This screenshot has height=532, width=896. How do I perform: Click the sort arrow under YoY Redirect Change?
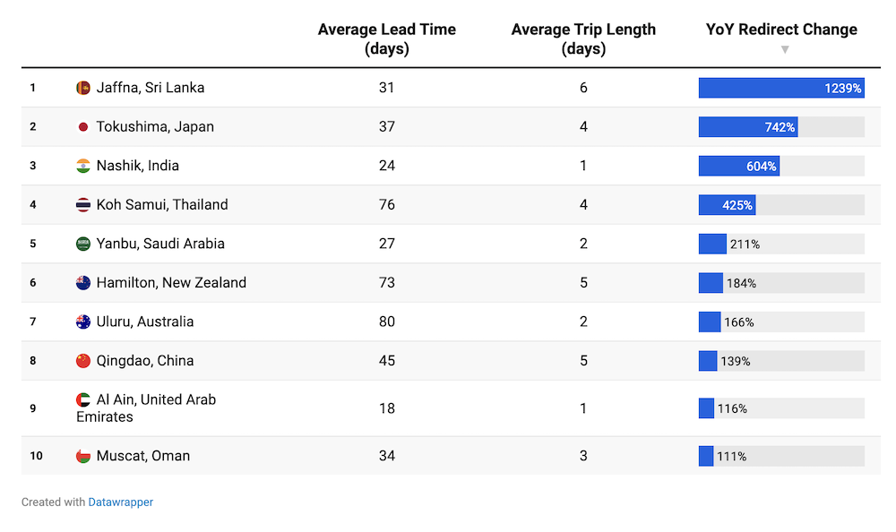(785, 50)
